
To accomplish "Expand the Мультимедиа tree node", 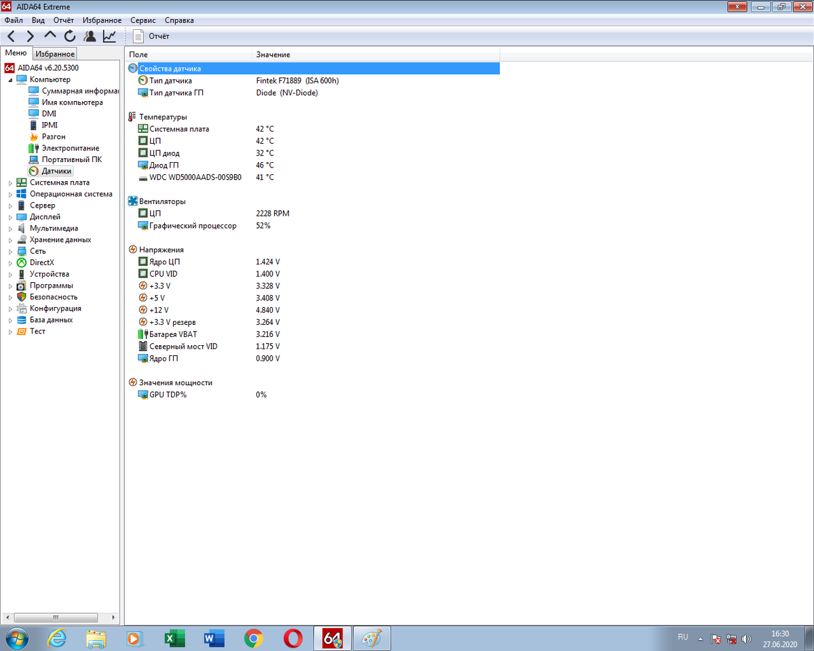I will pyautogui.click(x=10, y=229).
